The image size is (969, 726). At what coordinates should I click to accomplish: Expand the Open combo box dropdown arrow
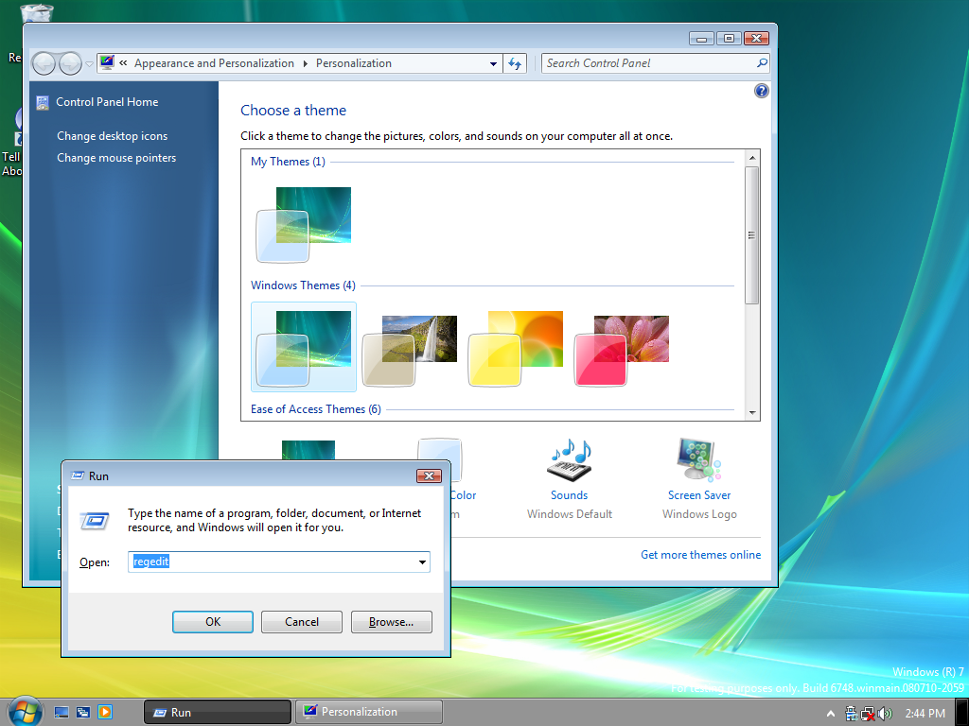click(x=422, y=562)
